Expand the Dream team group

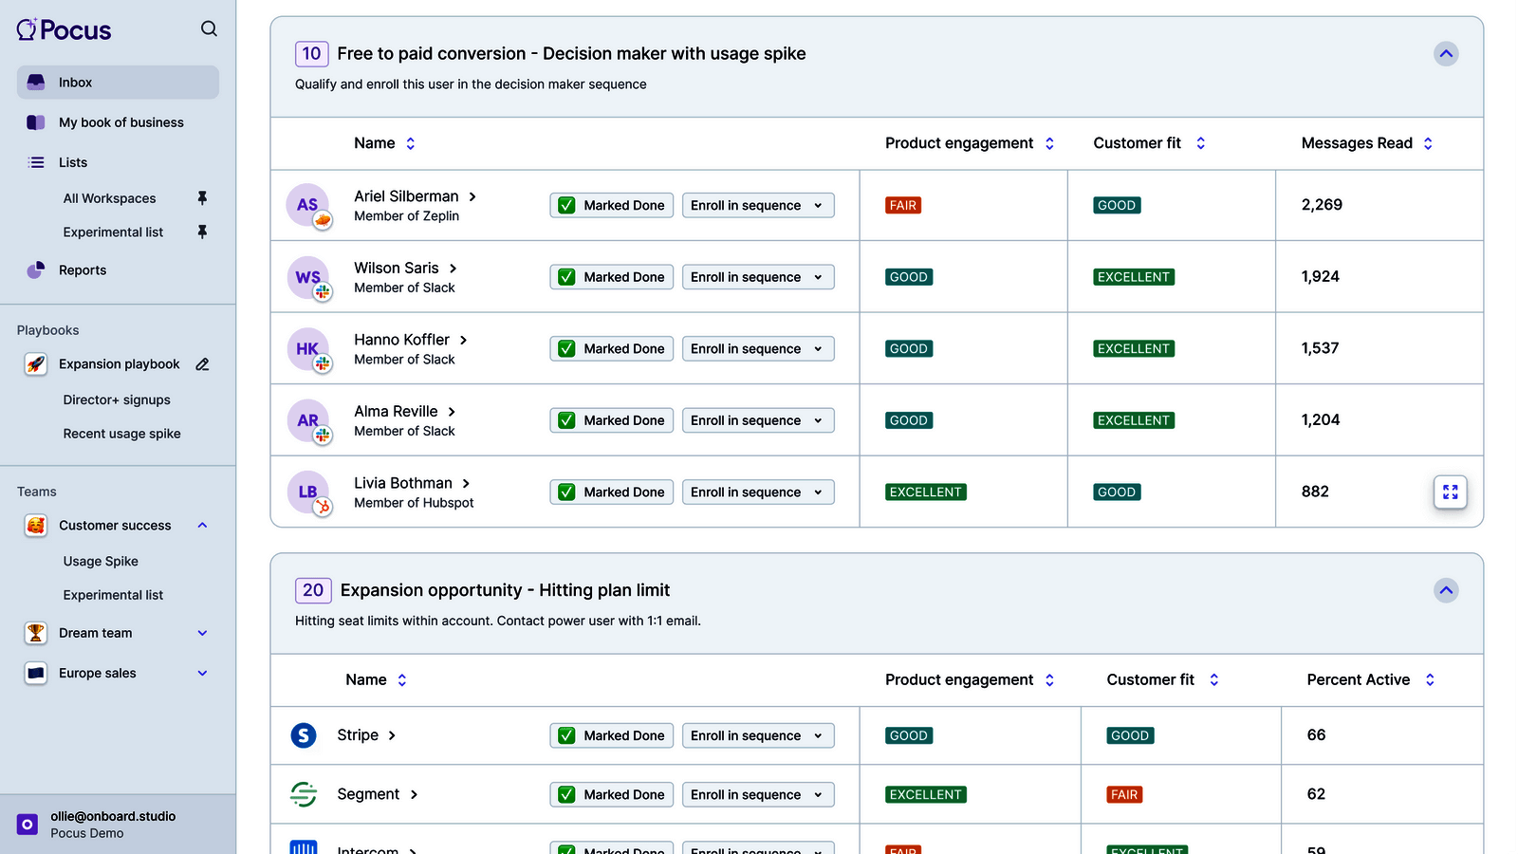point(202,633)
